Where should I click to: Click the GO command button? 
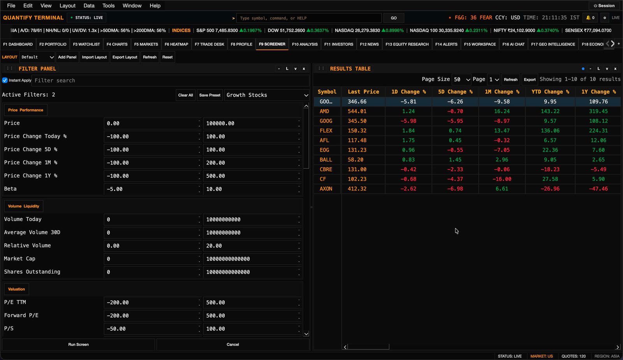point(394,18)
